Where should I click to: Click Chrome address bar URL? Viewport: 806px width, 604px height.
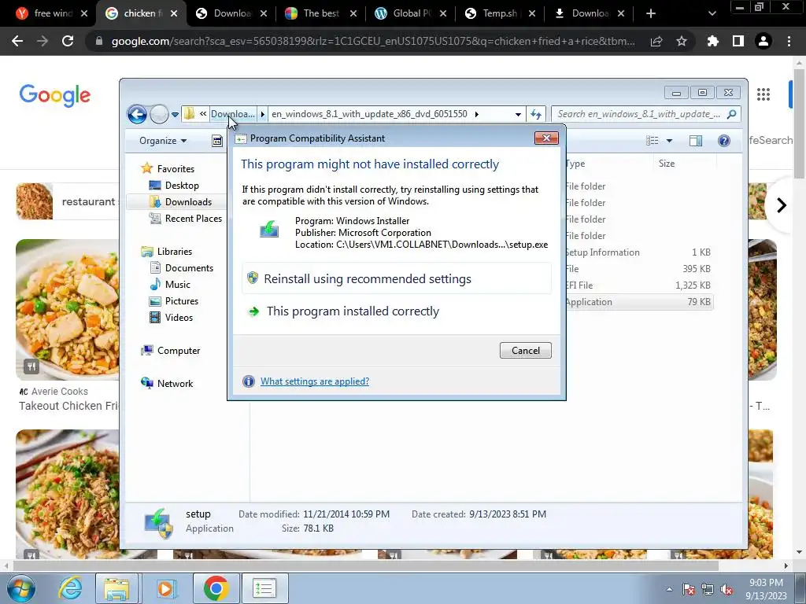(373, 41)
